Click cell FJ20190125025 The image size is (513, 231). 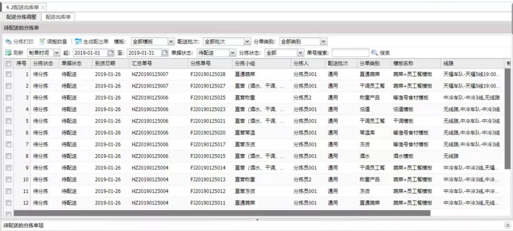tap(208, 98)
